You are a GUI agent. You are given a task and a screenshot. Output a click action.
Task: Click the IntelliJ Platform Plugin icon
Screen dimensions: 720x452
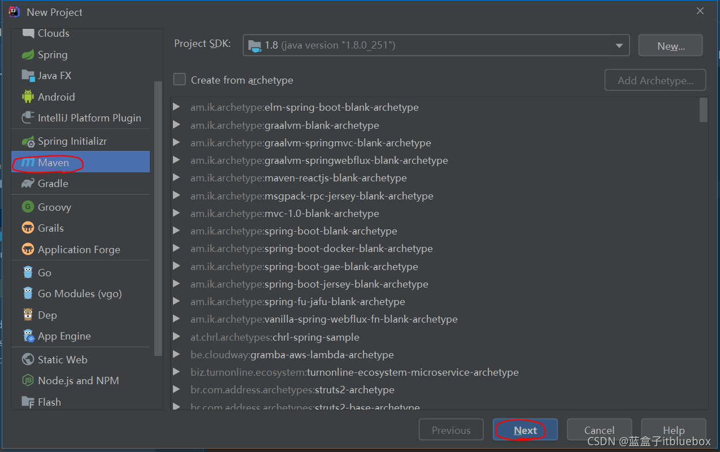click(28, 118)
